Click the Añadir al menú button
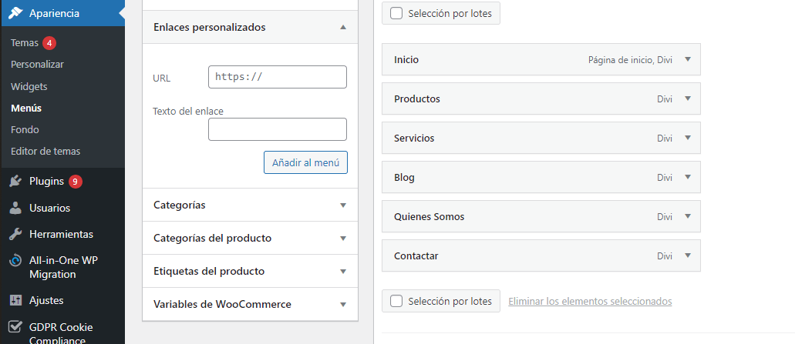The height and width of the screenshot is (344, 795). [305, 162]
